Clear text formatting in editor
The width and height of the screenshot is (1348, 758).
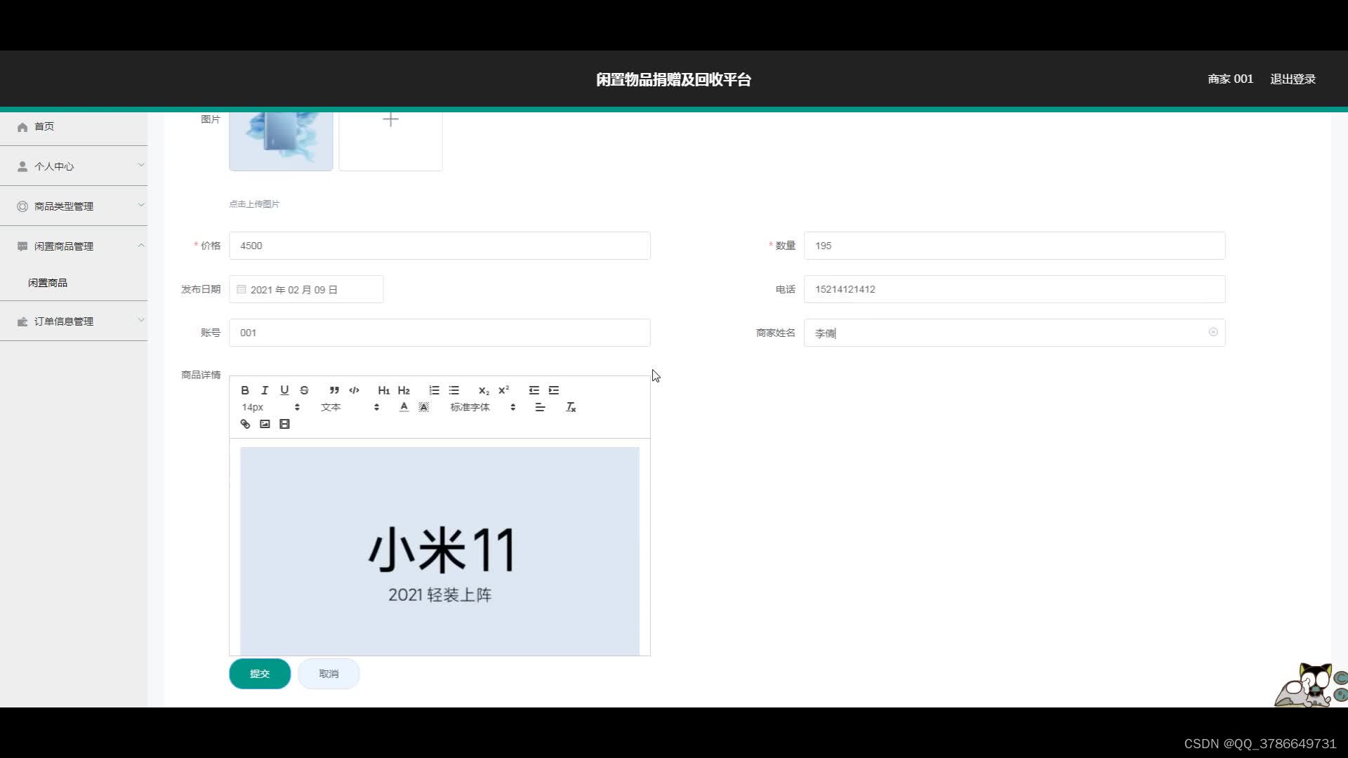coord(571,407)
